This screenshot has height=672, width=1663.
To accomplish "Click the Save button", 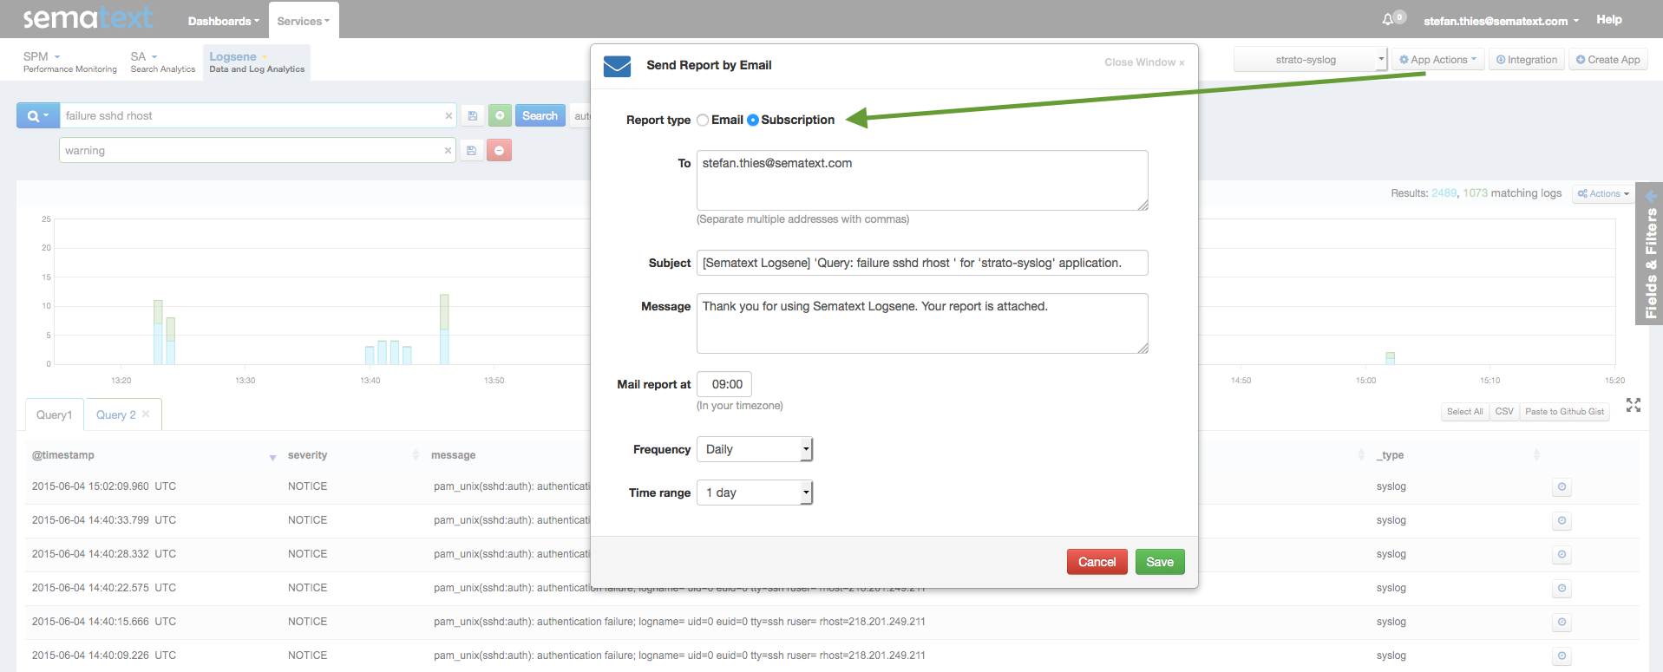I will [1160, 562].
